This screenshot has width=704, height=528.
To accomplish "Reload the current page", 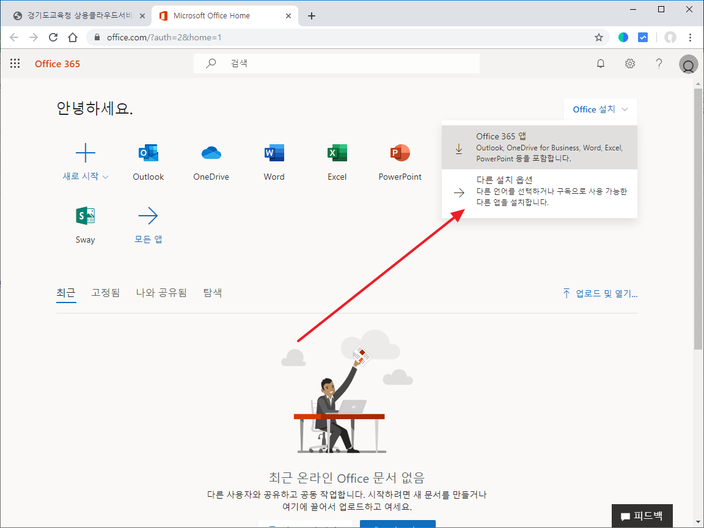I will pyautogui.click(x=53, y=37).
